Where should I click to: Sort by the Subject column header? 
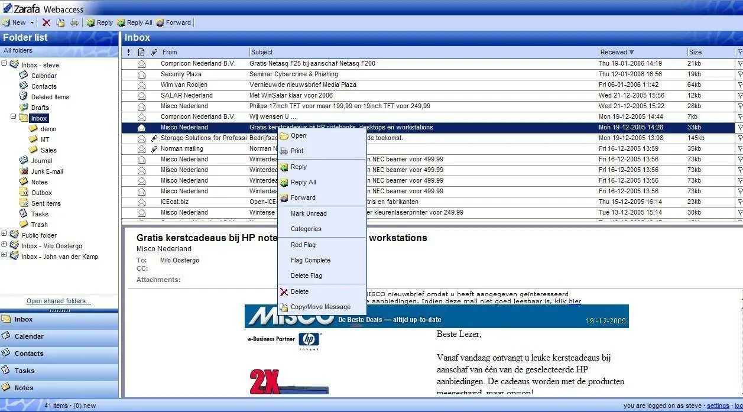(423, 52)
